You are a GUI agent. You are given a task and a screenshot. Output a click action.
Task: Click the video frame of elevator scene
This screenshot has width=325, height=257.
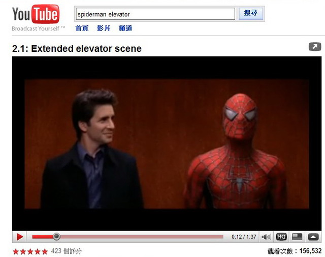point(167,144)
